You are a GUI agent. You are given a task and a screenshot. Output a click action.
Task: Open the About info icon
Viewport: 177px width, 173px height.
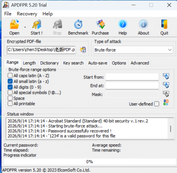tap(143, 24)
